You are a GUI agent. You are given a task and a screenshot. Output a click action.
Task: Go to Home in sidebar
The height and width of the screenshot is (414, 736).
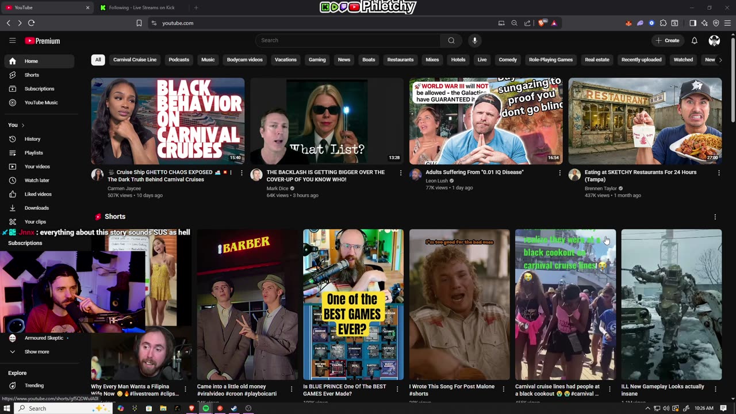[39, 61]
